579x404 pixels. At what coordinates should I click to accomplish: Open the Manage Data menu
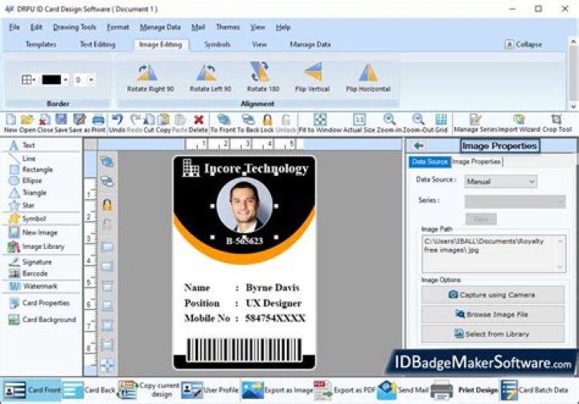(x=160, y=27)
